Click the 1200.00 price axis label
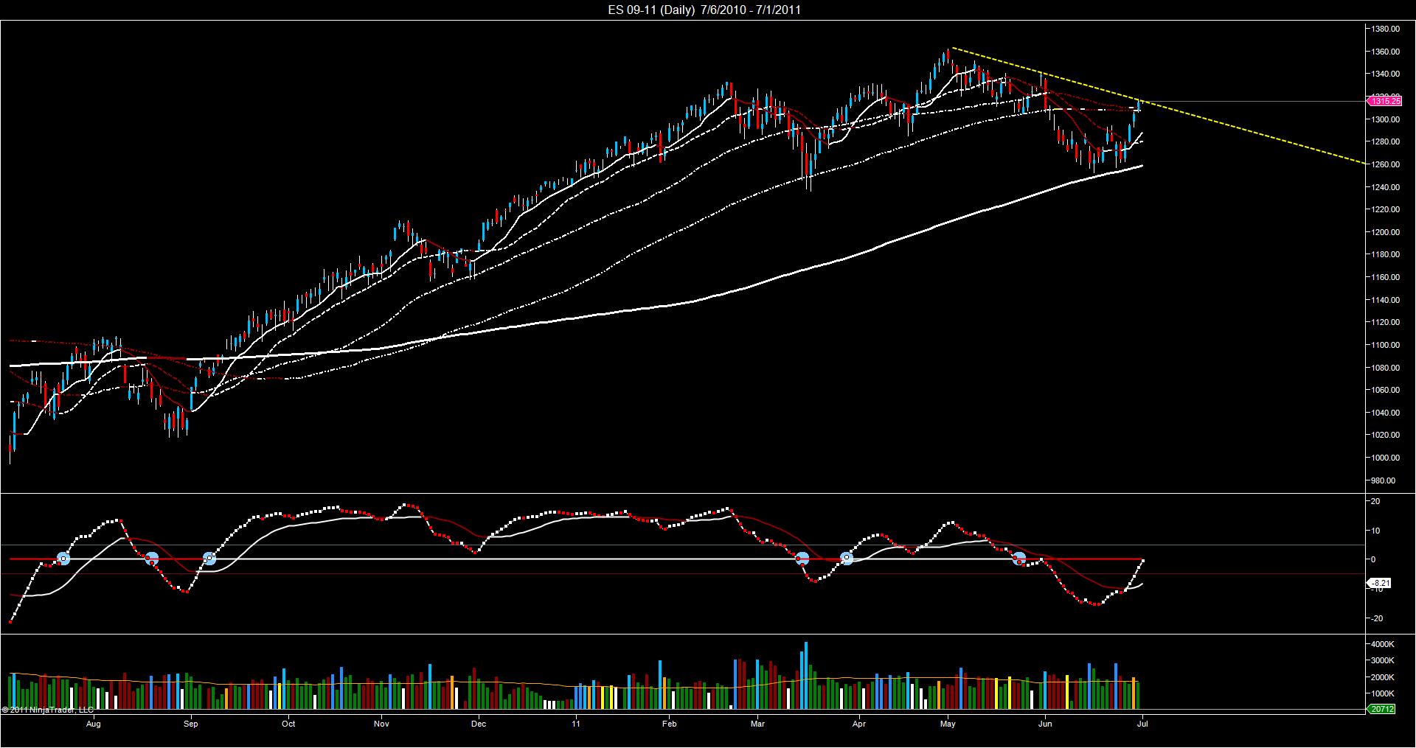Image resolution: width=1416 pixels, height=748 pixels. (1384, 232)
